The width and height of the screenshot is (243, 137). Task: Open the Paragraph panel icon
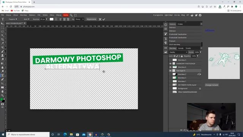point(166,43)
